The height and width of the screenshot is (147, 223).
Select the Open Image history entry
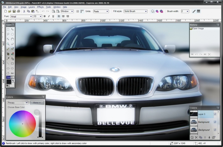205,29
